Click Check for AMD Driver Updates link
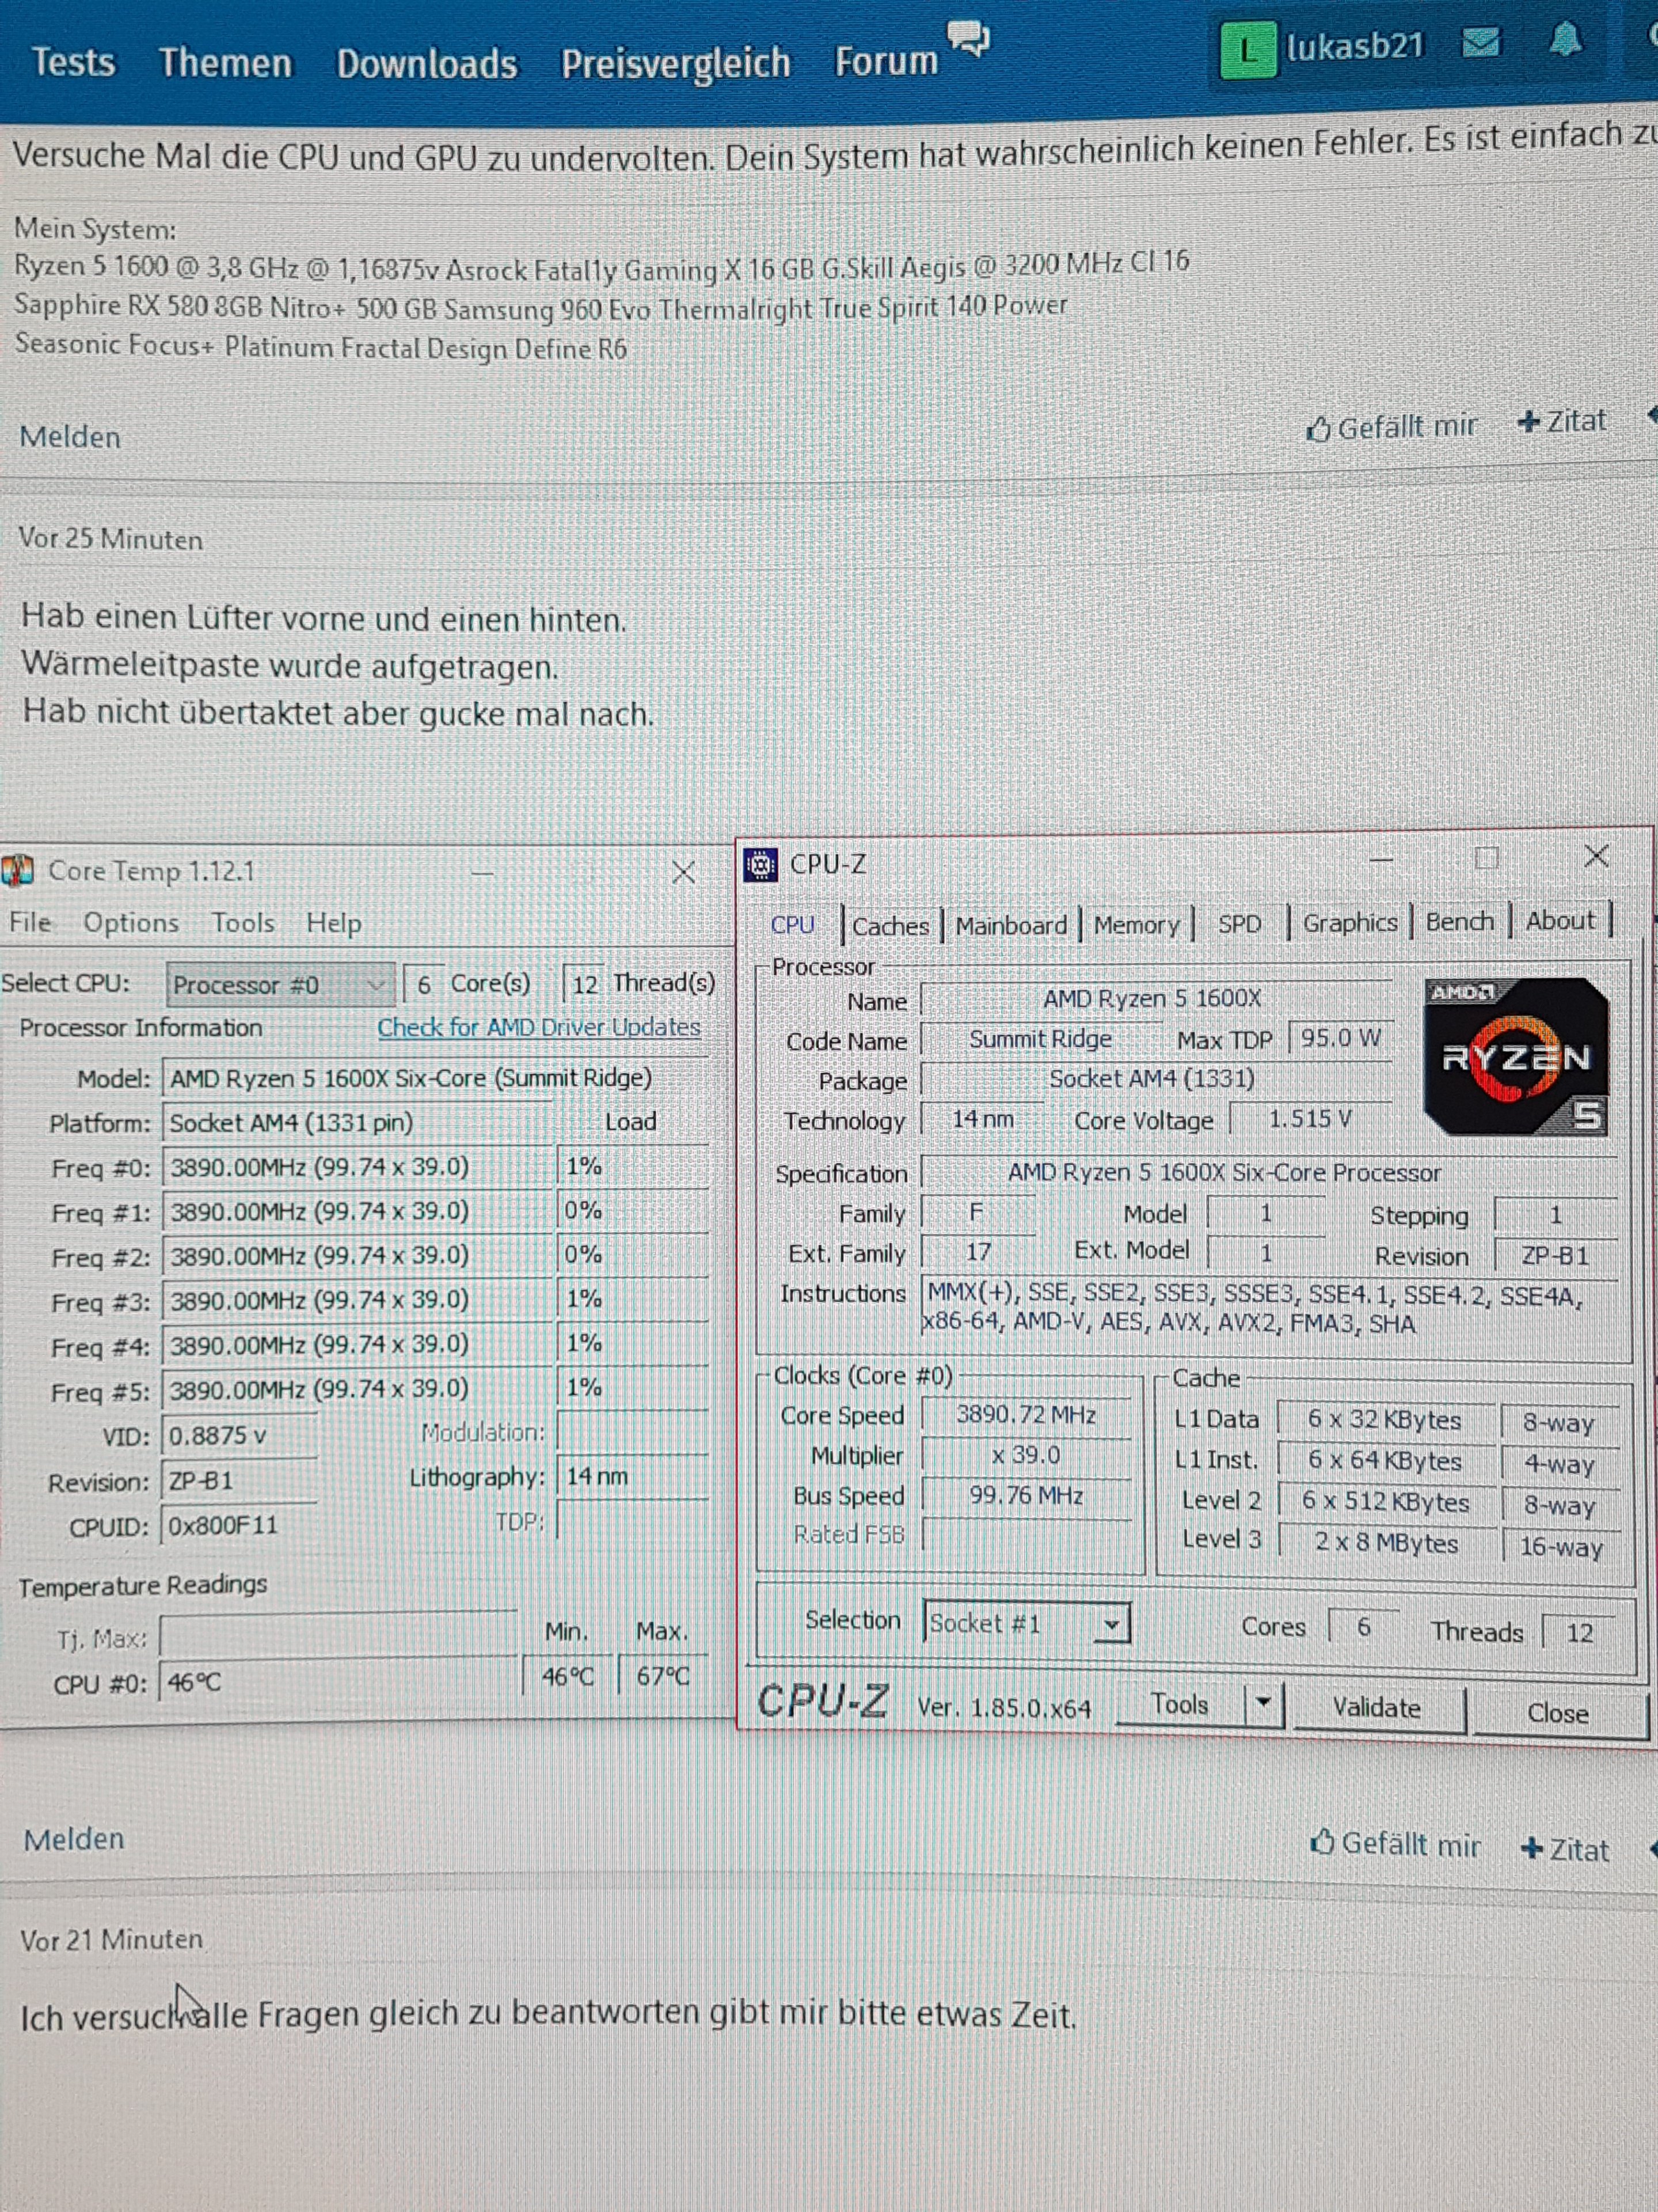1658x2212 pixels. (x=539, y=1027)
